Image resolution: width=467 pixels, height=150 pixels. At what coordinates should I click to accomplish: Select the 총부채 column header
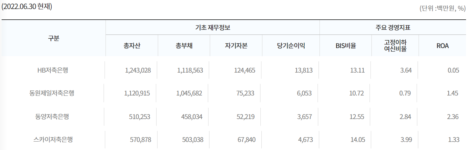pos(184,45)
